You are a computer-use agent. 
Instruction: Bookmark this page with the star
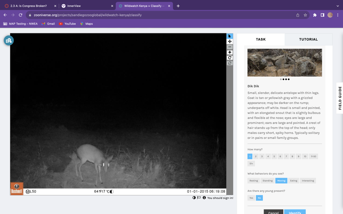(305, 15)
